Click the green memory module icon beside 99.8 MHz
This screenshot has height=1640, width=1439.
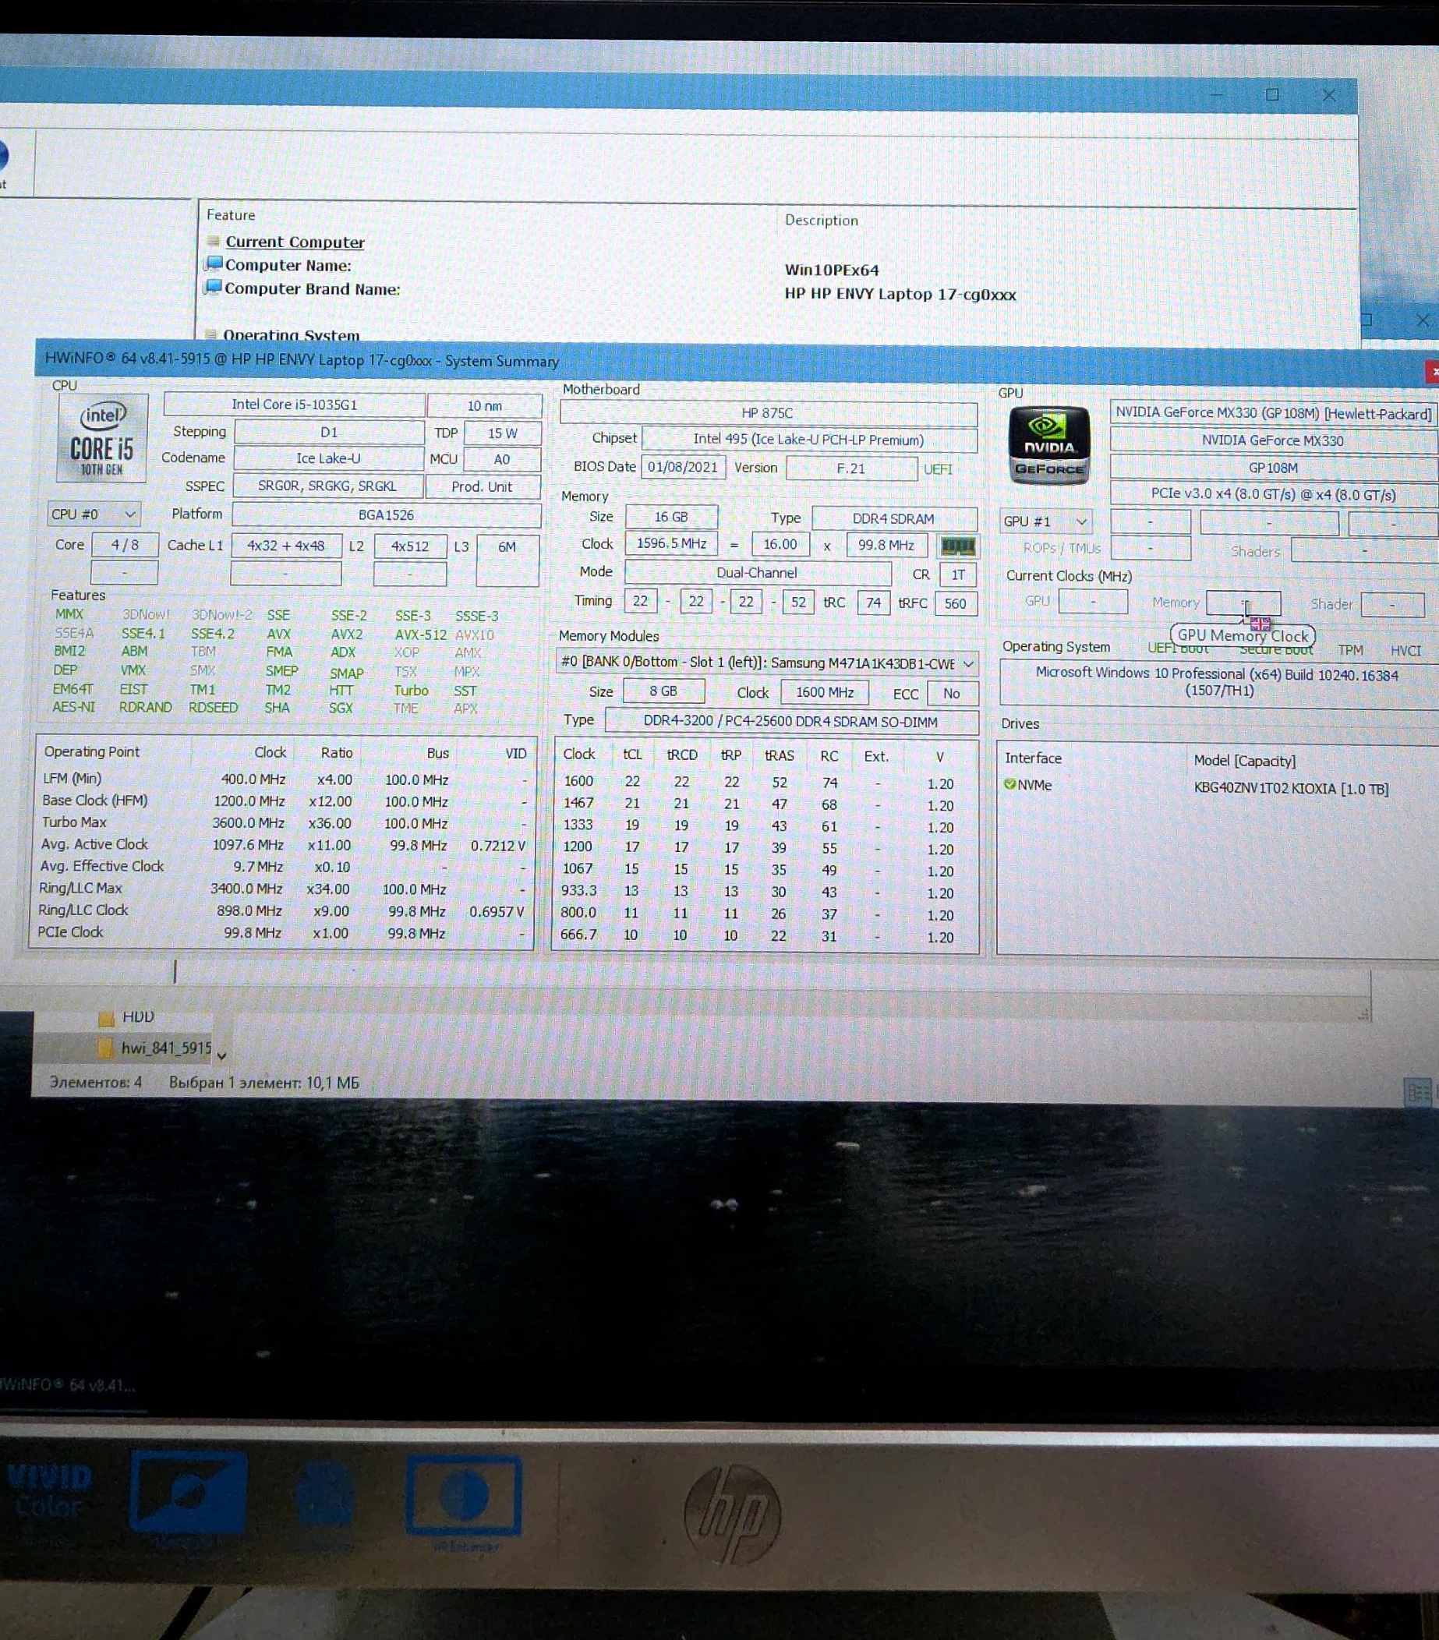tap(957, 546)
